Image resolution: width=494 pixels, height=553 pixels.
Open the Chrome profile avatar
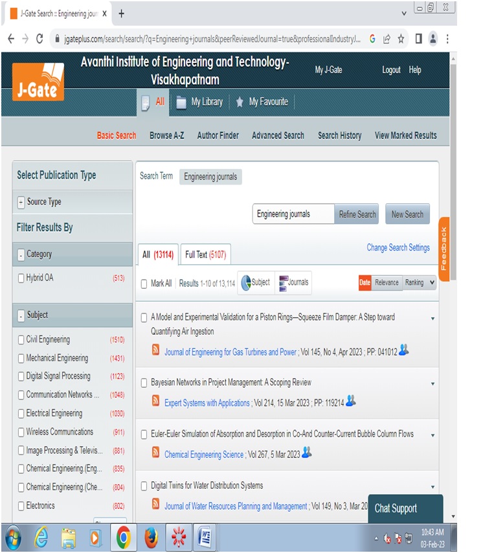pyautogui.click(x=433, y=39)
